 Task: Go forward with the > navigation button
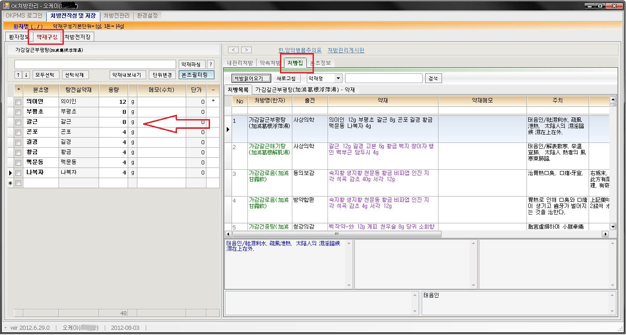click(247, 50)
